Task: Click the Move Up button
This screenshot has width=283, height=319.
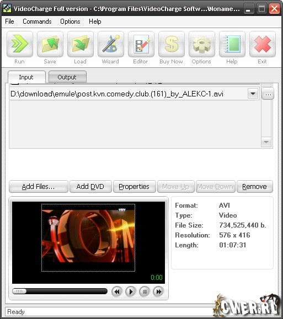Action: pyautogui.click(x=176, y=187)
